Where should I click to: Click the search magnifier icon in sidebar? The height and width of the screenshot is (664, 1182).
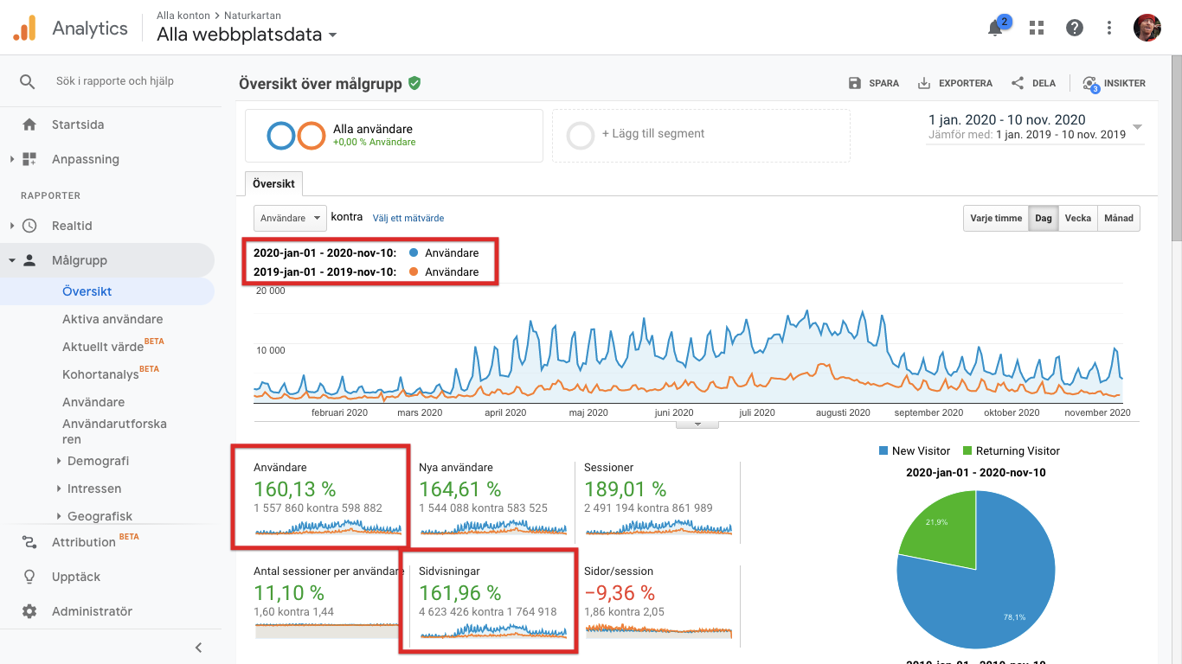(x=28, y=81)
